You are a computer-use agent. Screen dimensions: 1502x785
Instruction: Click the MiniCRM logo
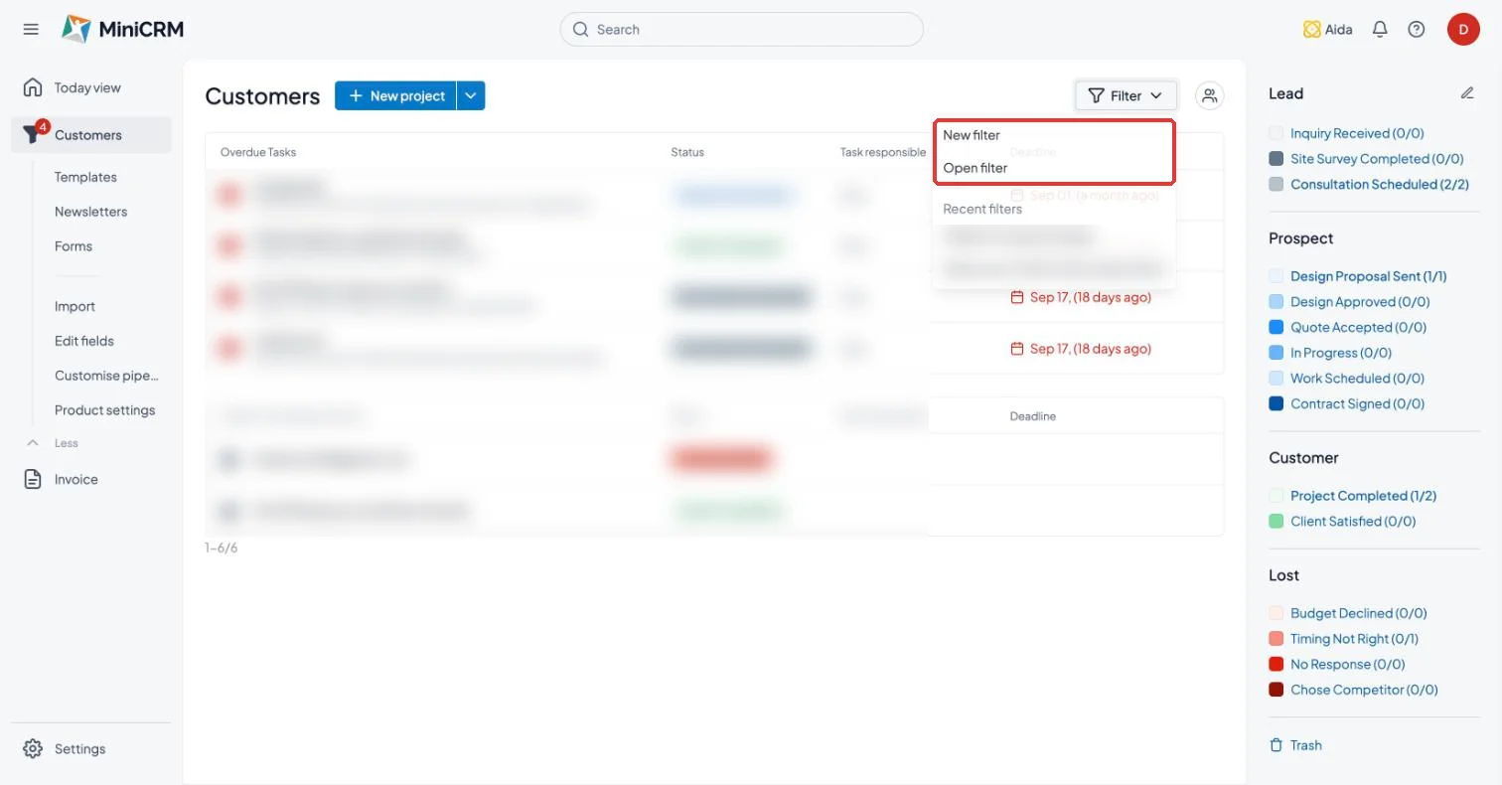click(x=122, y=30)
